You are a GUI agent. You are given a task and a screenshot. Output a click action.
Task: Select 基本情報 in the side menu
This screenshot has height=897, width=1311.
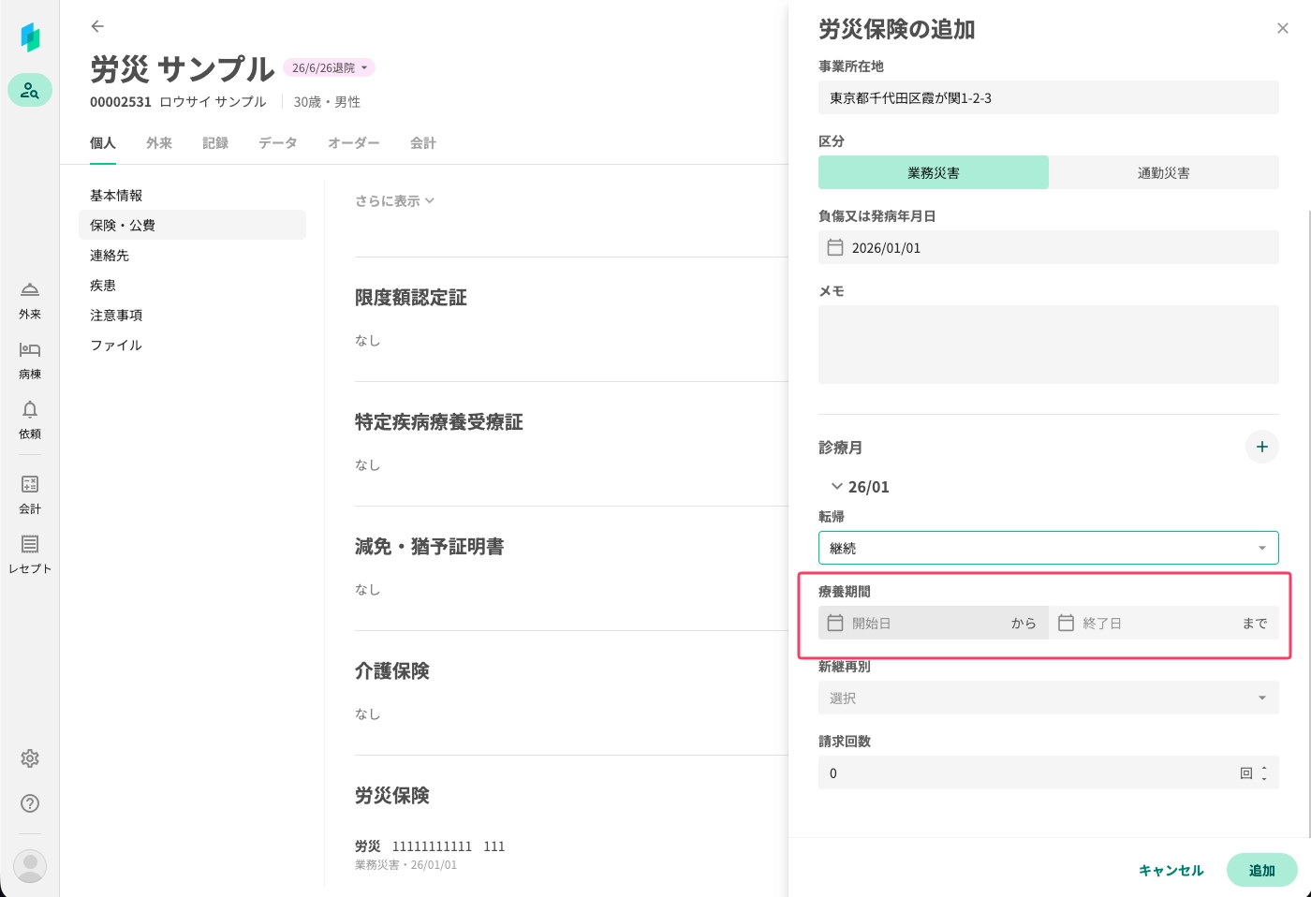[192, 195]
